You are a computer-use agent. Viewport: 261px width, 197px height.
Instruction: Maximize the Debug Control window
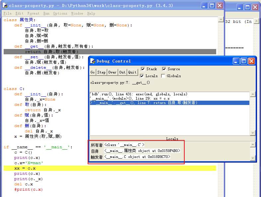pos(244,61)
